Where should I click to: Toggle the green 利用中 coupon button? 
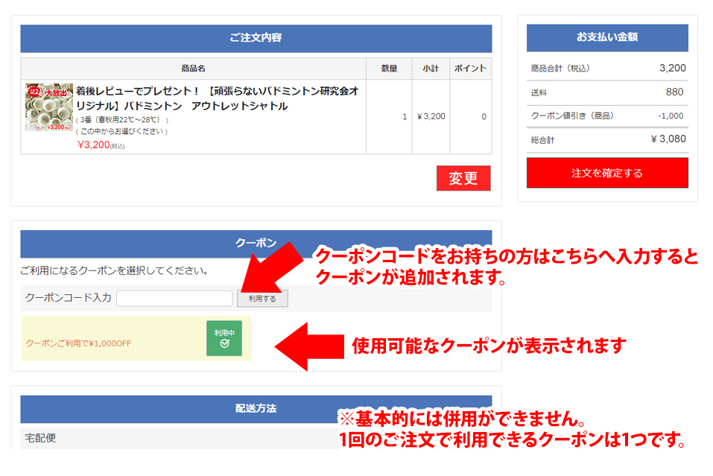pyautogui.click(x=224, y=337)
